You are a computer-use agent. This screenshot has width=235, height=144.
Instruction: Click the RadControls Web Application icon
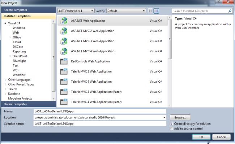pyautogui.click(x=64, y=61)
